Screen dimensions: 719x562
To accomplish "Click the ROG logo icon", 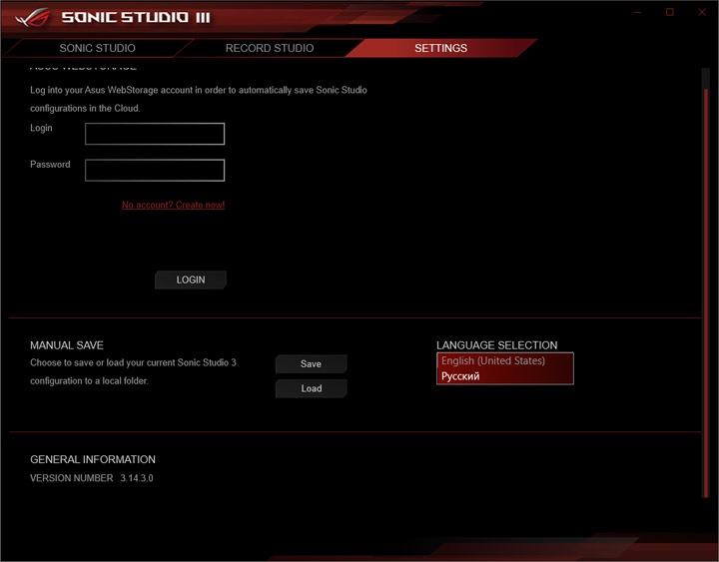I will [33, 17].
